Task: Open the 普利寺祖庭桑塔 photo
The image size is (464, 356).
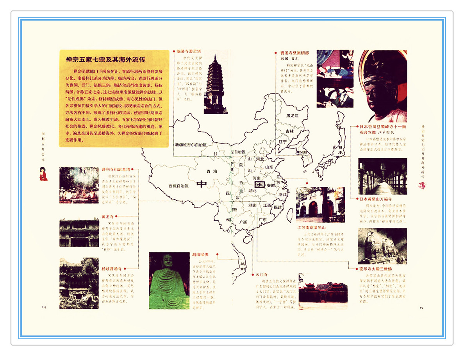Action: pos(79,185)
